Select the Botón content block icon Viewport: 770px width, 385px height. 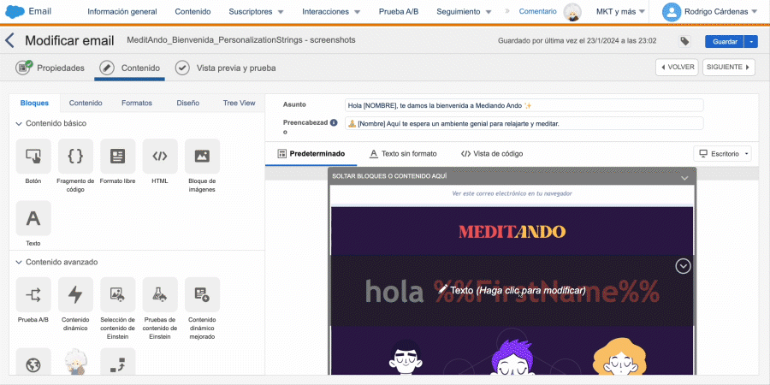pos(33,157)
